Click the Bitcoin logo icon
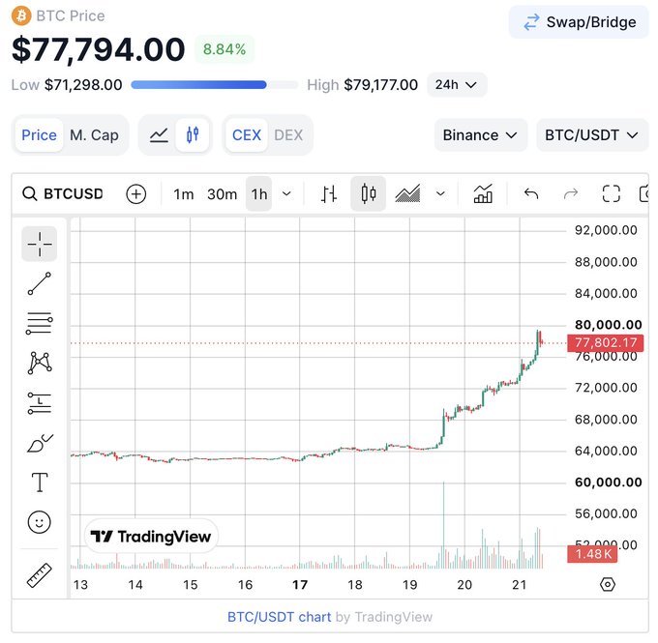 click(21, 15)
